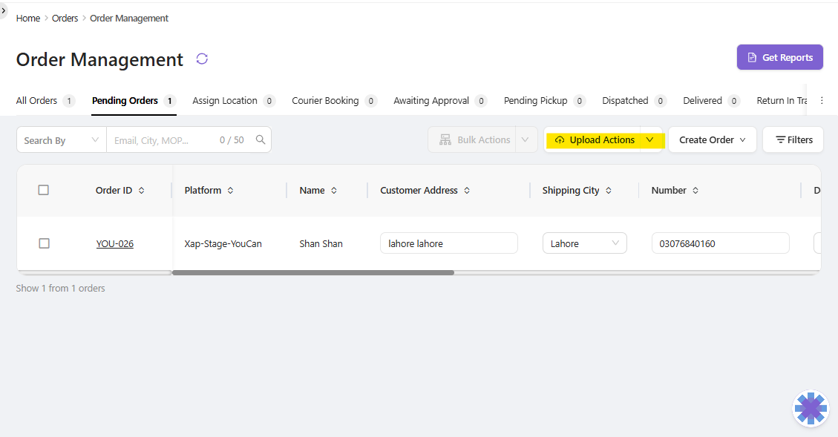Expand the Upload Actions dropdown

[x=649, y=139]
